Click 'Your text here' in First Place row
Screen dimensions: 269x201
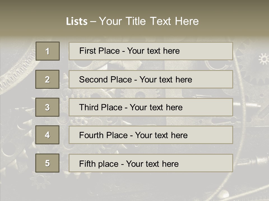[x=153, y=51]
